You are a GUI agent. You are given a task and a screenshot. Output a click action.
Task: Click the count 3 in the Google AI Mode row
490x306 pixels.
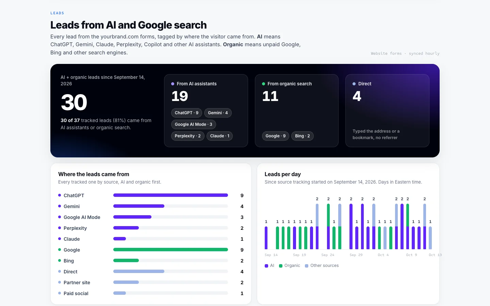[242, 217]
